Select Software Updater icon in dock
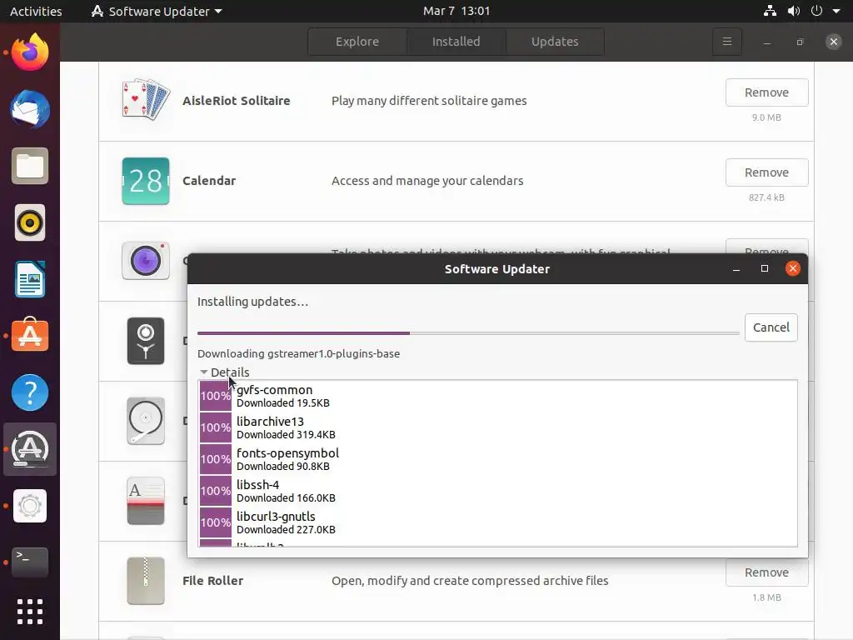Screen dimensions: 853x640 coord(30,449)
